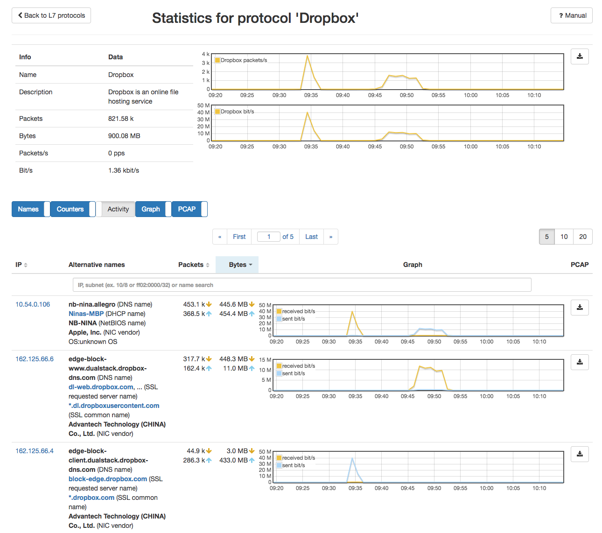The image size is (602, 533).
Task: Download the Dropbox packets/s graph data
Action: coord(580,56)
